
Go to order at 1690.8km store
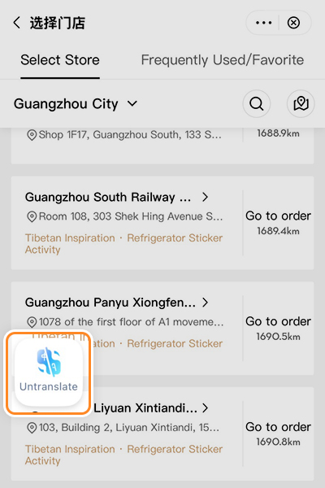pos(278,427)
